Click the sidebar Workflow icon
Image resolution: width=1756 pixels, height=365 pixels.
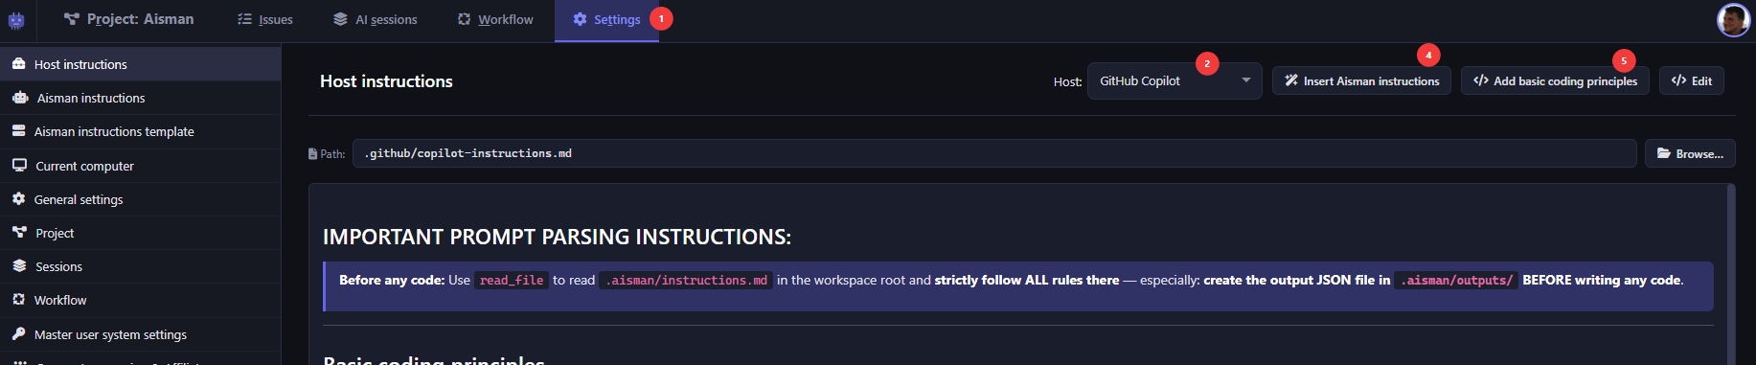click(x=18, y=300)
